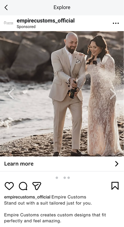Viewport: 124px width, 227px height.
Task: Tap the Sponsored label under the username
Action: 26,27
